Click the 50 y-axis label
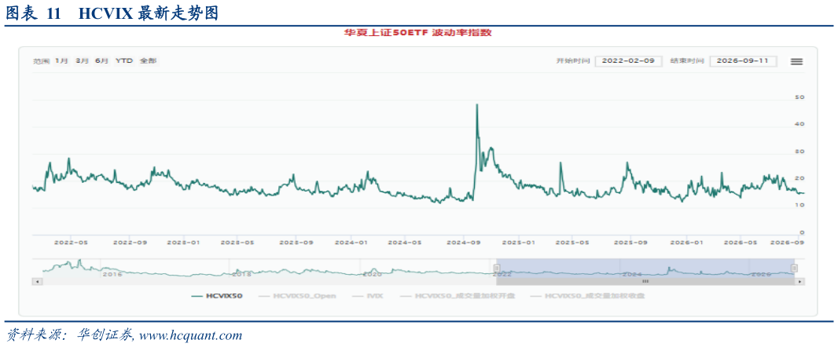Image resolution: width=838 pixels, height=347 pixels. (800, 97)
